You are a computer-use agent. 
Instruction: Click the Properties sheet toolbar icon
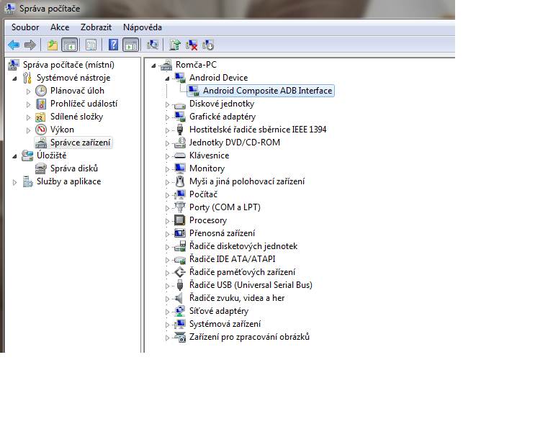91,45
